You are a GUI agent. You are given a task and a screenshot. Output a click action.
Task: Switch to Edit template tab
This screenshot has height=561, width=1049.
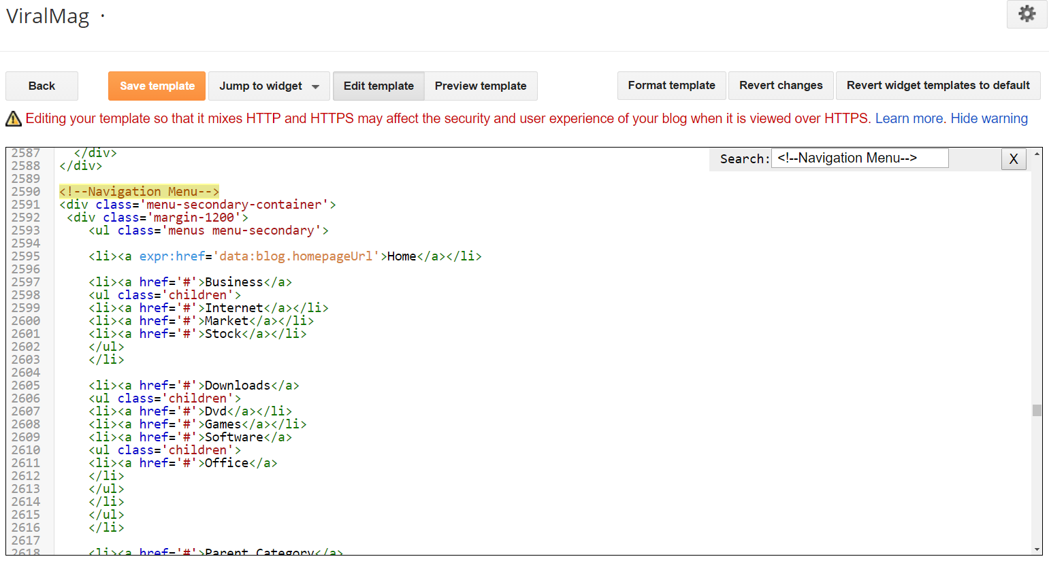click(378, 86)
